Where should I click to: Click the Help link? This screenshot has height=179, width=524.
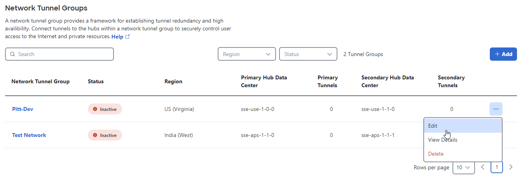pos(117,37)
